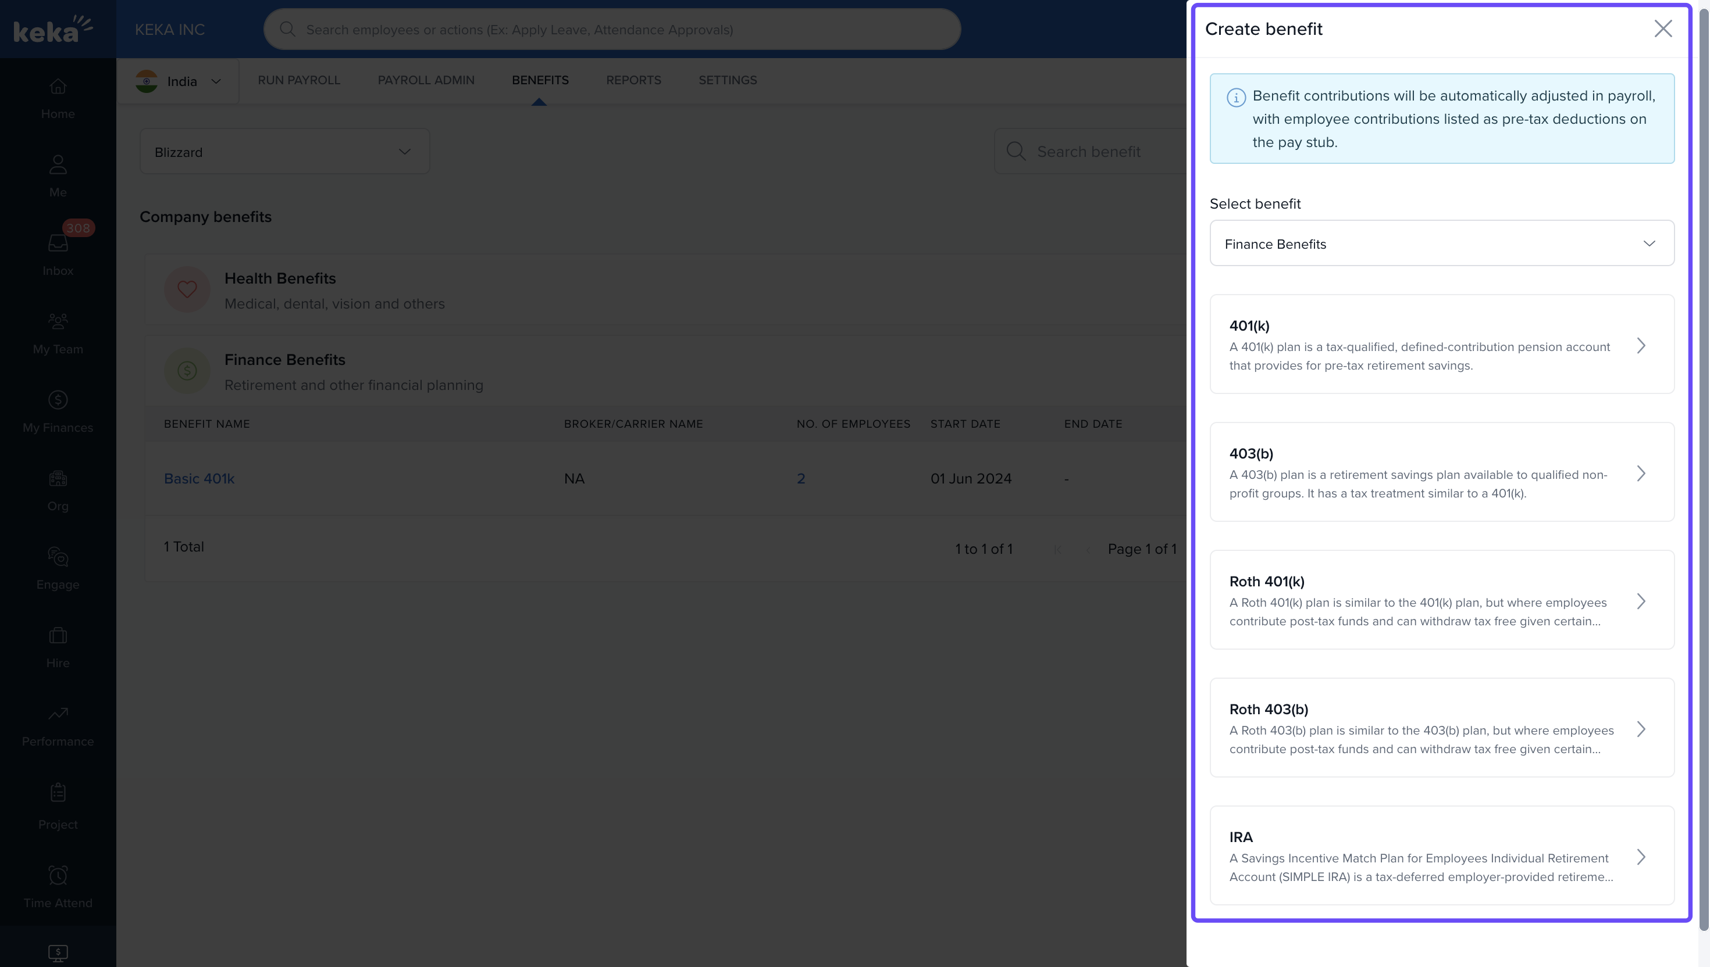This screenshot has width=1710, height=967.
Task: Choose the 401(k) benefit card
Action: tap(1441, 344)
